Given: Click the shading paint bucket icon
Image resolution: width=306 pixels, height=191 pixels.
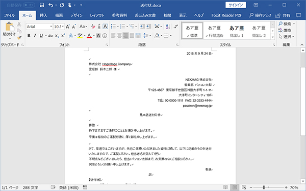Looking at the screenshot, I should [157, 36].
